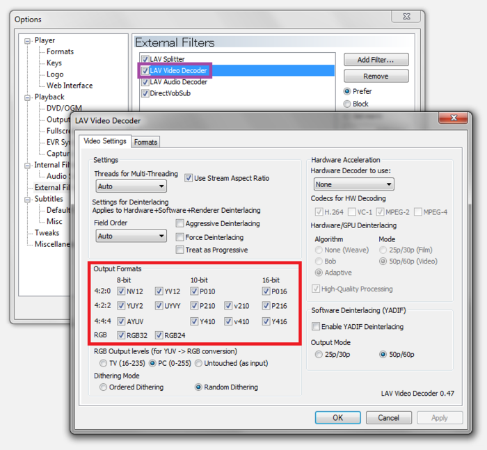The width and height of the screenshot is (487, 450).
Task: Collapse the Player tree node
Action: point(28,40)
